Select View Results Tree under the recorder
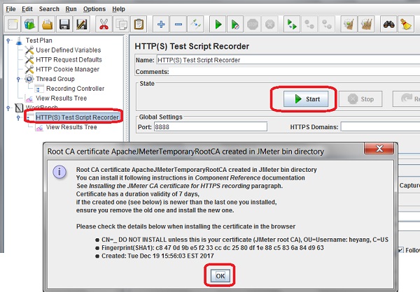 [x=71, y=127]
